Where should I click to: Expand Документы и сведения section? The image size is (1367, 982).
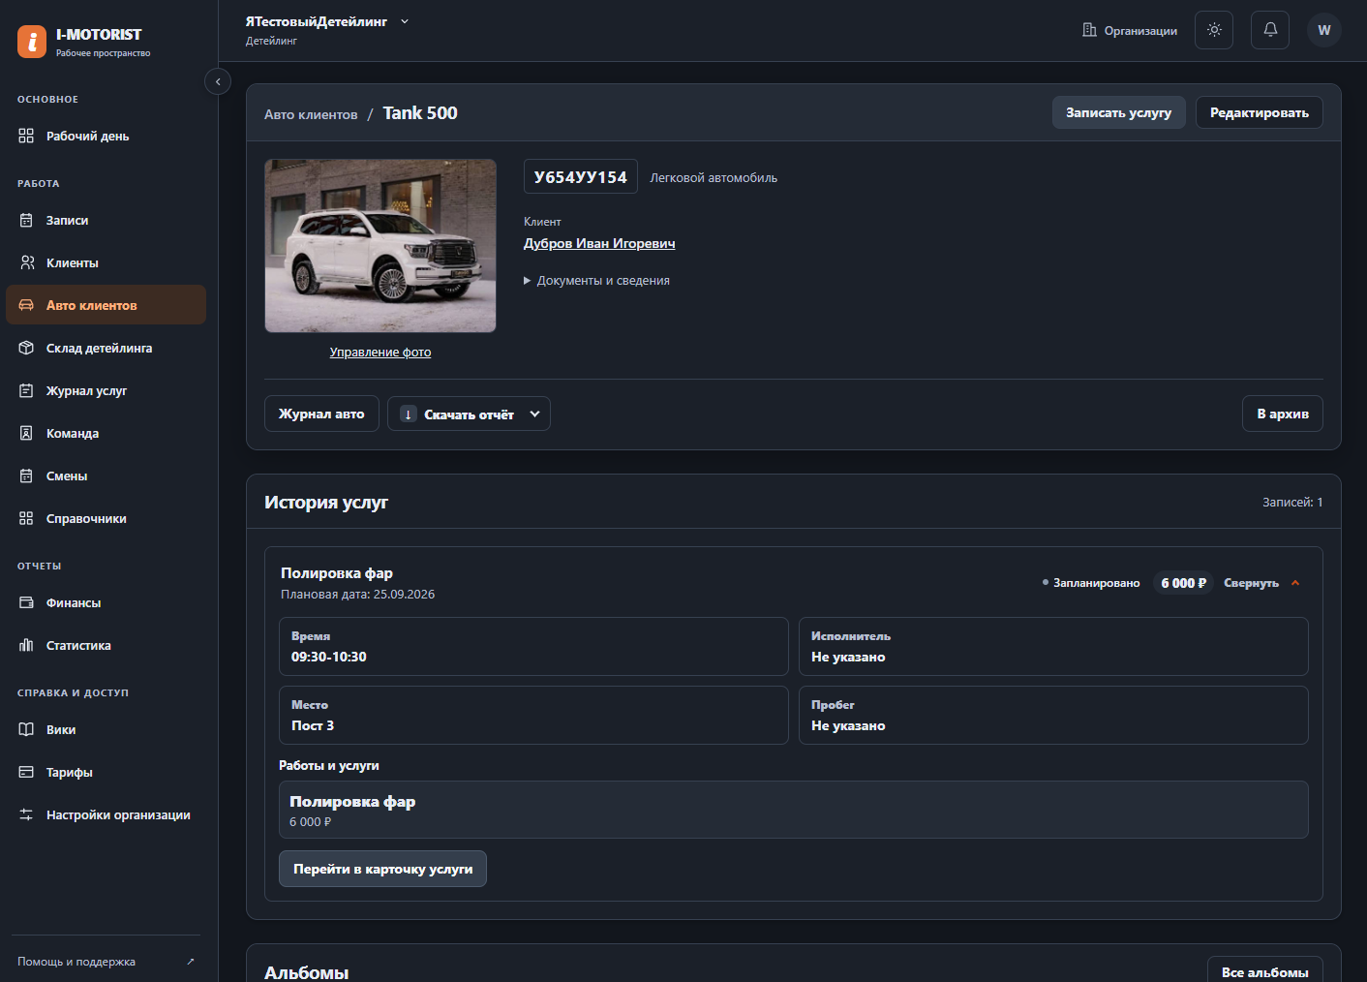click(x=596, y=281)
